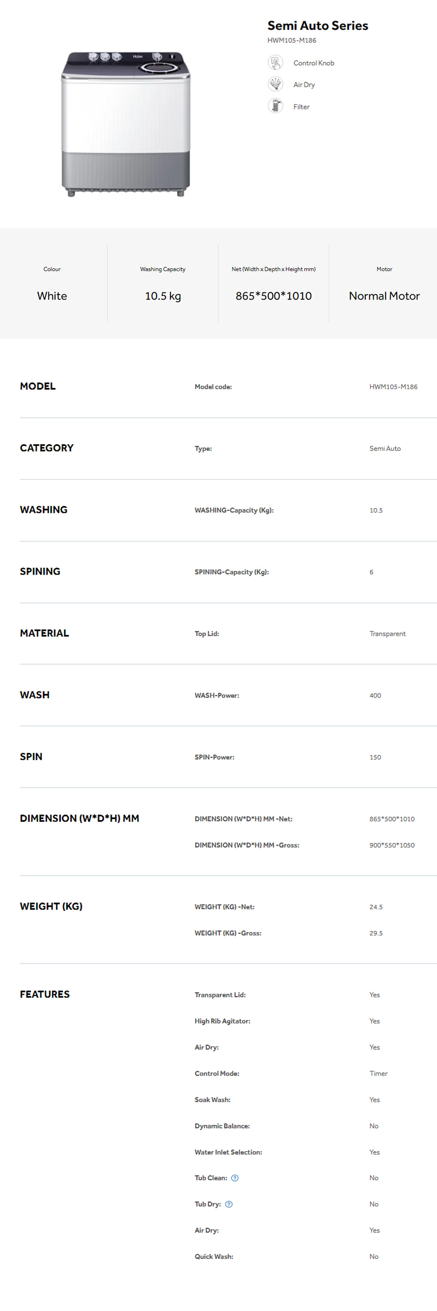Viewport: 437px width, 1311px height.
Task: Click the DIMENSION (W*D*H) MM section heading
Action: tap(79, 818)
